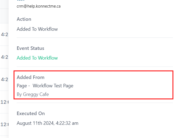The width and height of the screenshot is (181, 138).
Task: Select the middle "4:2" background list row
Action: pos(4,57)
